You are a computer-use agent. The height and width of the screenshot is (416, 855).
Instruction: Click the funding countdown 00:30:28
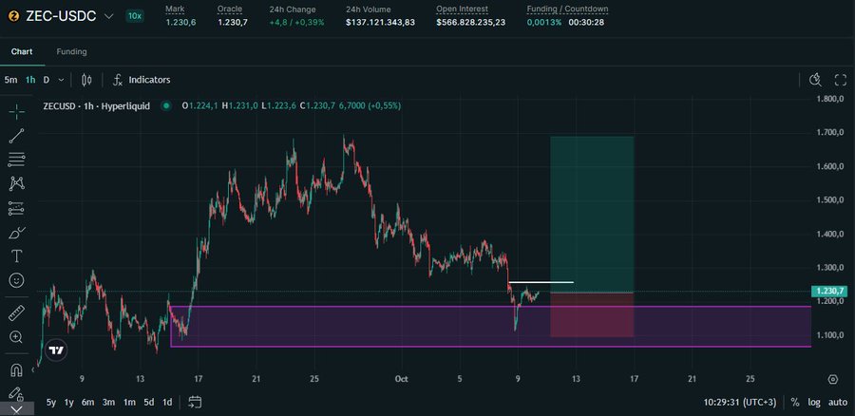coord(585,23)
